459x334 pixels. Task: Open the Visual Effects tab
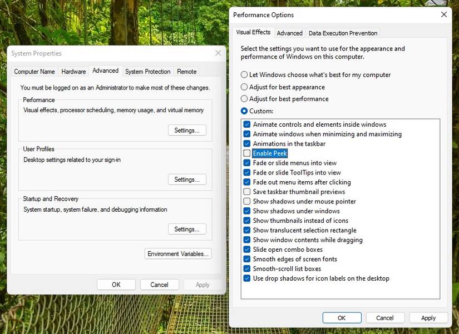pyautogui.click(x=253, y=32)
